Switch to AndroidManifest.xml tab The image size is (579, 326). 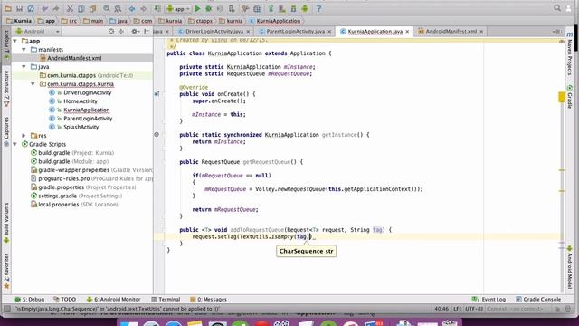click(x=451, y=32)
